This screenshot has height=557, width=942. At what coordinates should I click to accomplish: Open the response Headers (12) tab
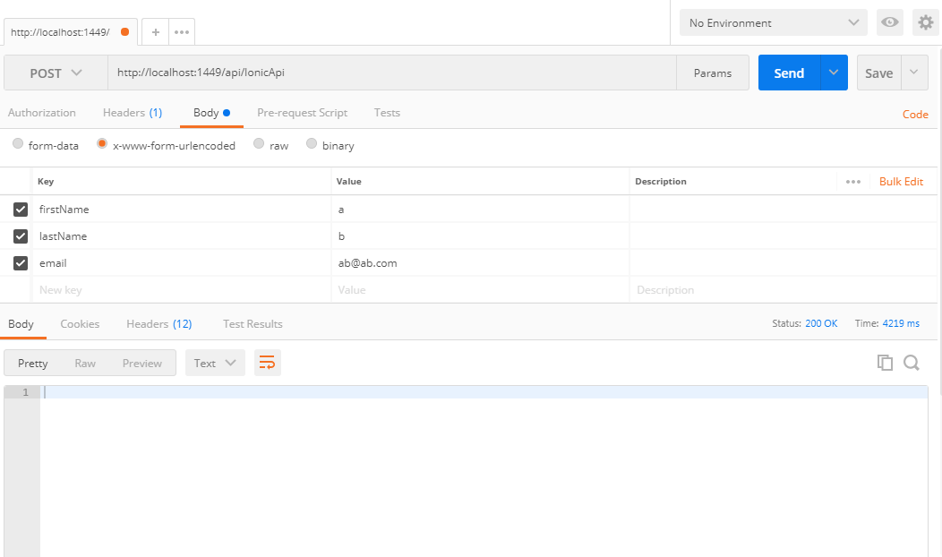click(x=158, y=324)
